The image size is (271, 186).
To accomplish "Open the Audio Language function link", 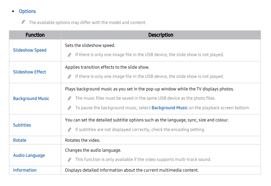I will (29, 155).
